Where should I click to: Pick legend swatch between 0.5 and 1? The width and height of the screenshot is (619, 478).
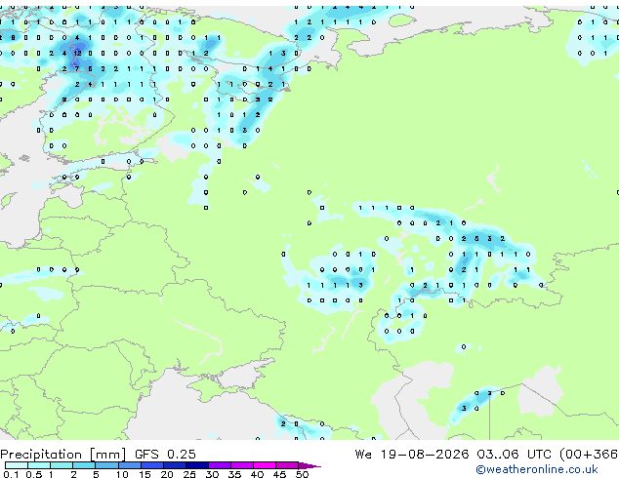tap(39, 465)
